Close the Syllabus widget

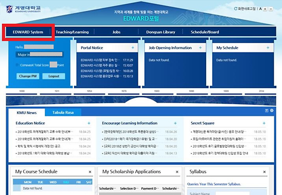265,172
